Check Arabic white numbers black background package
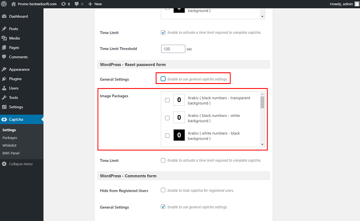The image size is (360, 221). click(167, 136)
